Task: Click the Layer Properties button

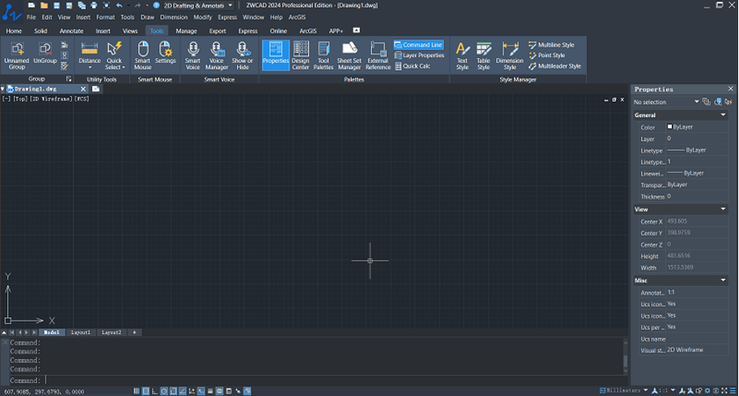Action: [x=419, y=56]
